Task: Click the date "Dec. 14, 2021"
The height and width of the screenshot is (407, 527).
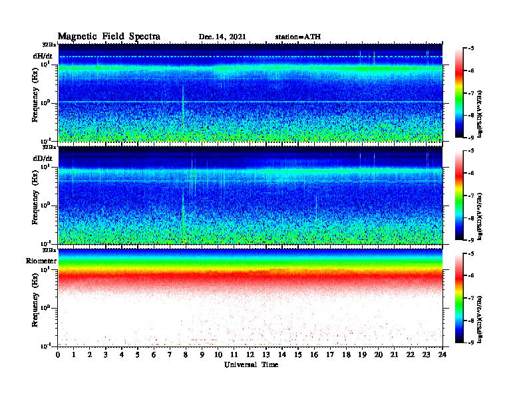Action: click(x=222, y=37)
